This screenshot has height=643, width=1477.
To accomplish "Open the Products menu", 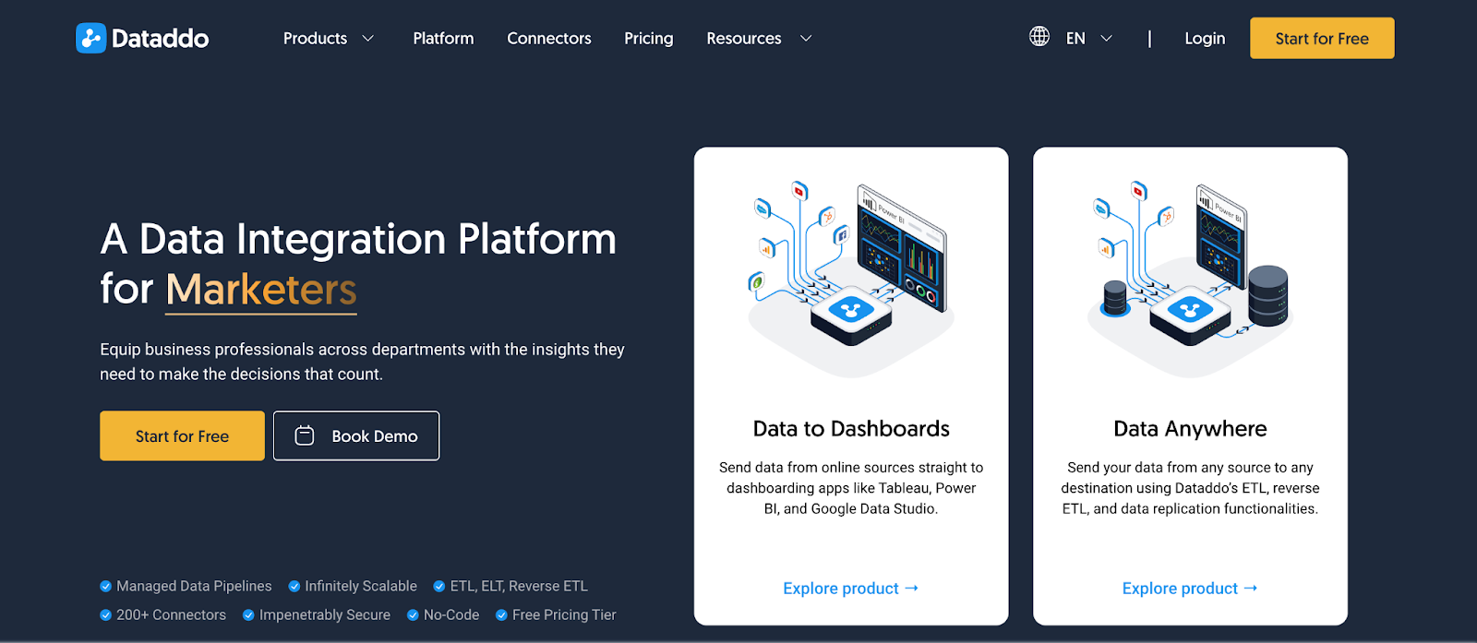I will point(315,39).
